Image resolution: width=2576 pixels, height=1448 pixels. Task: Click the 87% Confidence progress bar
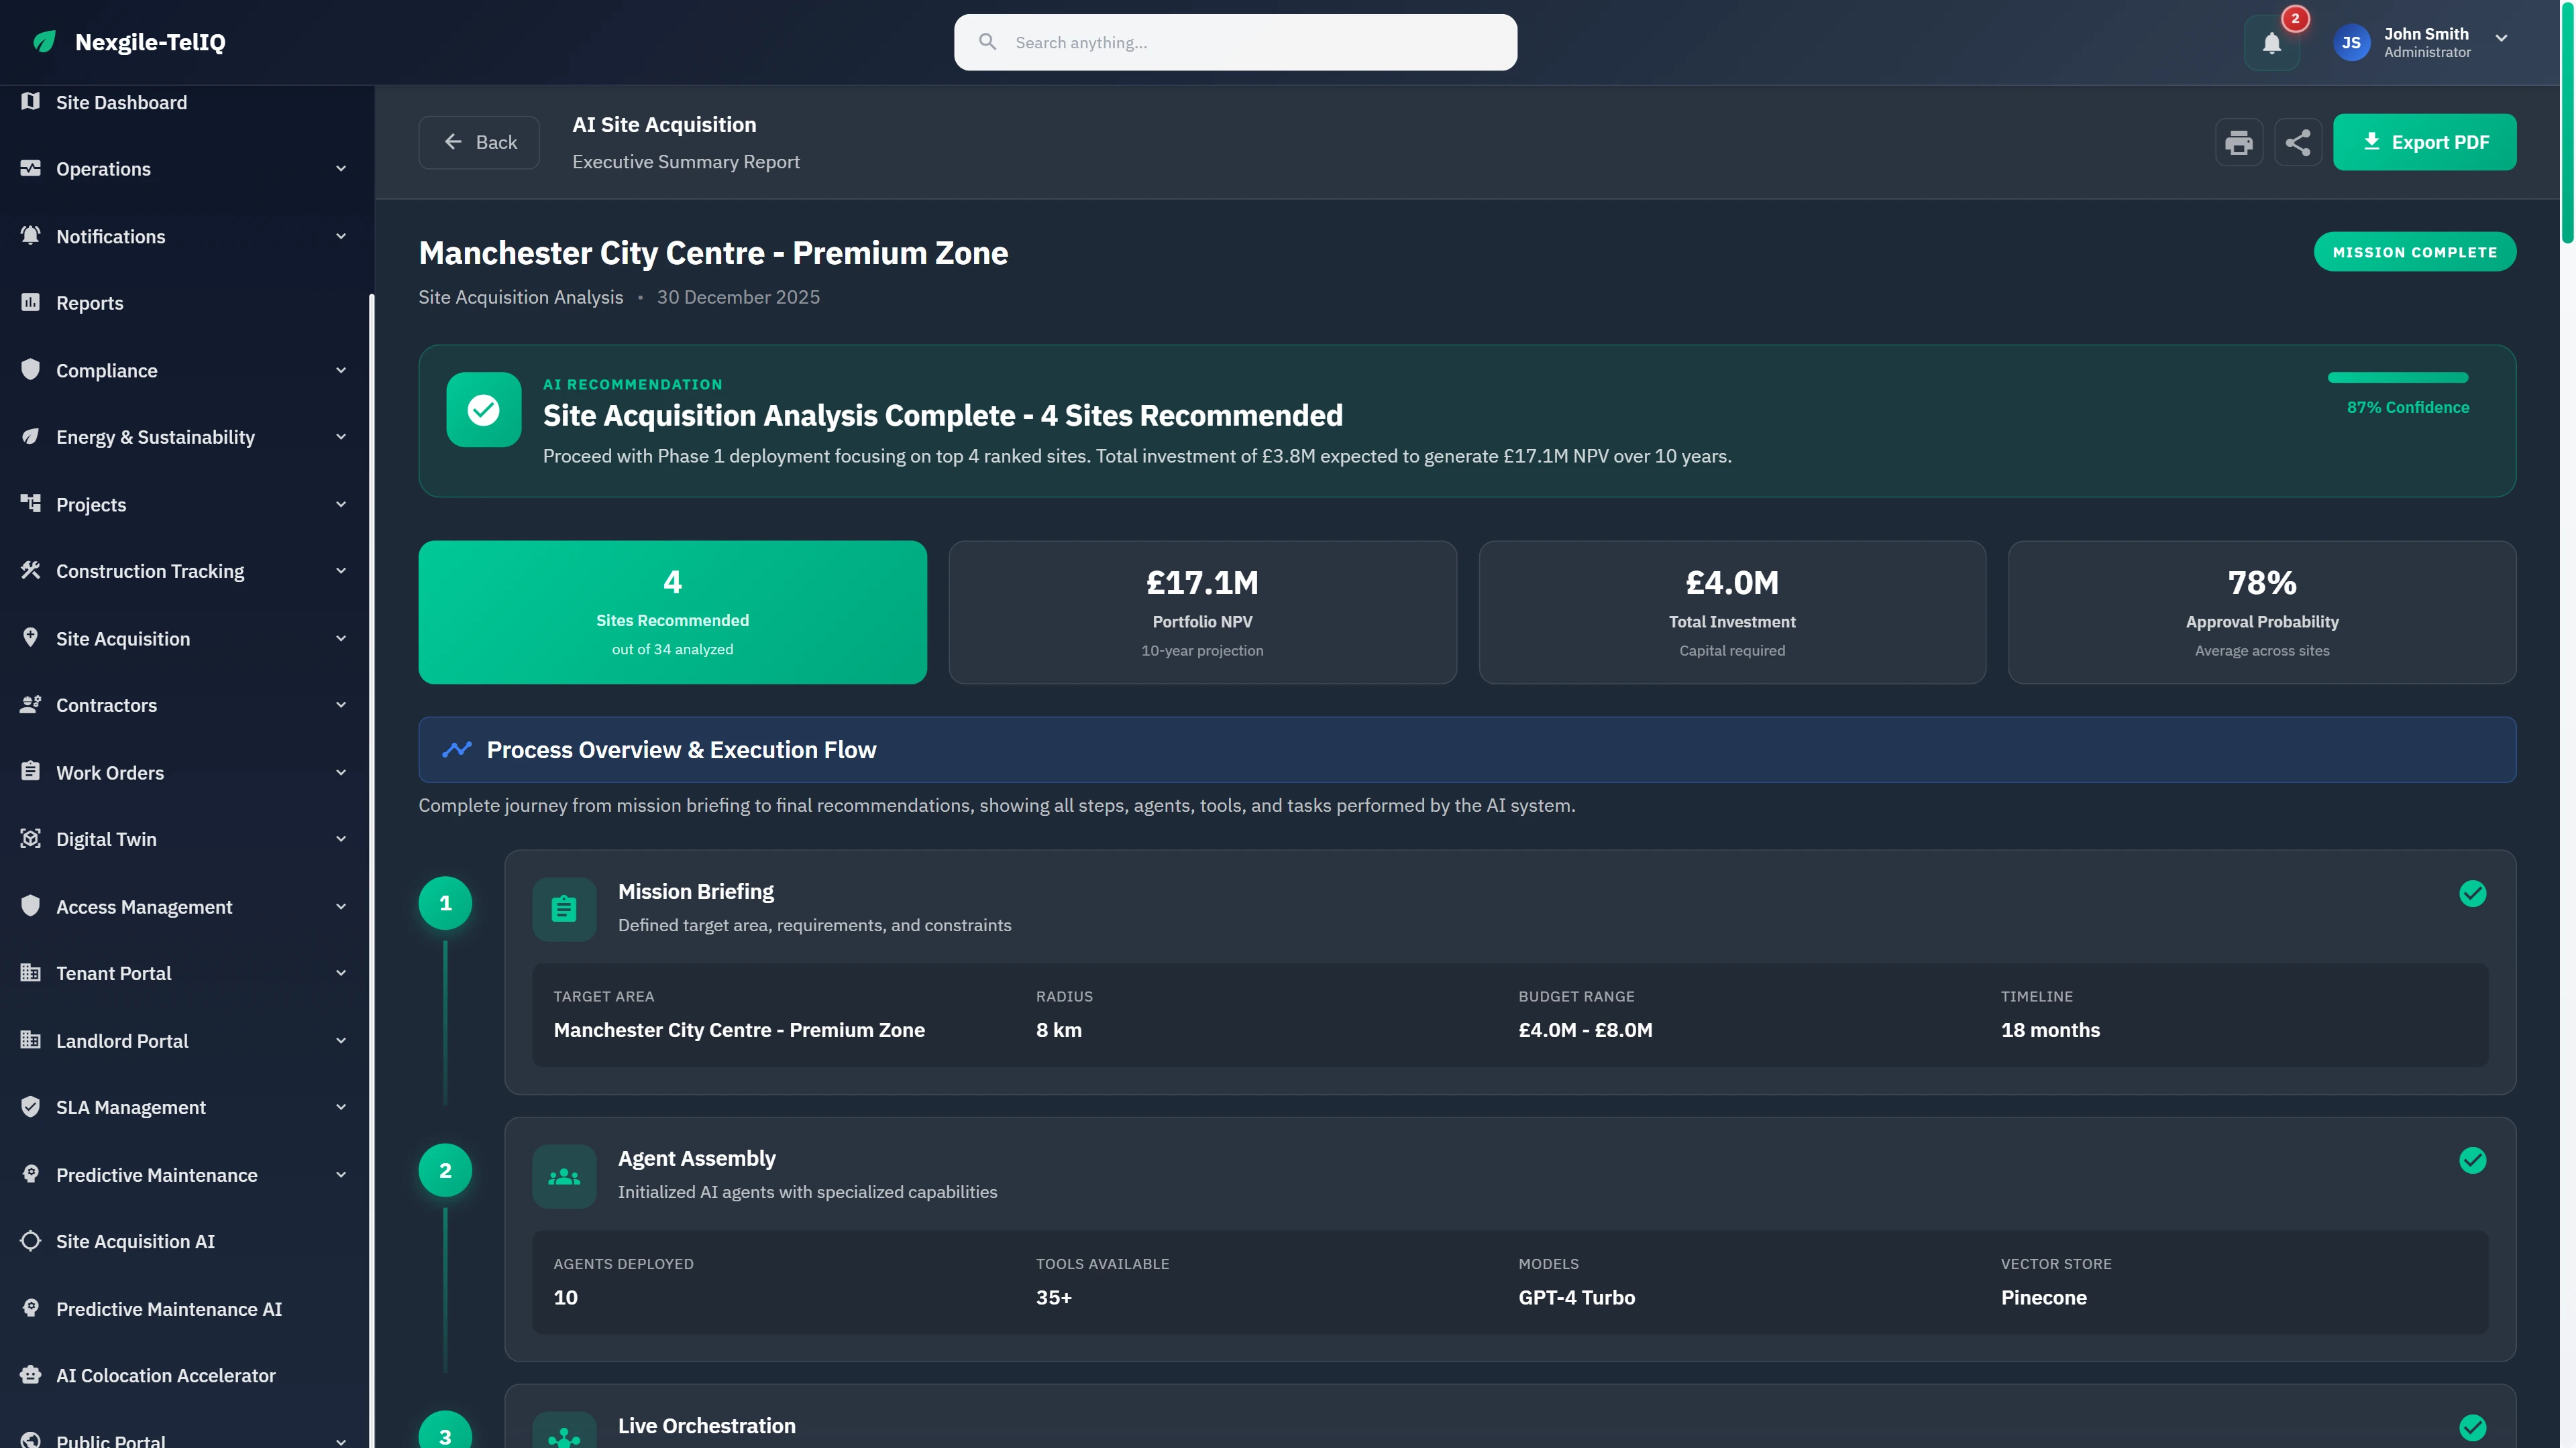(2399, 377)
